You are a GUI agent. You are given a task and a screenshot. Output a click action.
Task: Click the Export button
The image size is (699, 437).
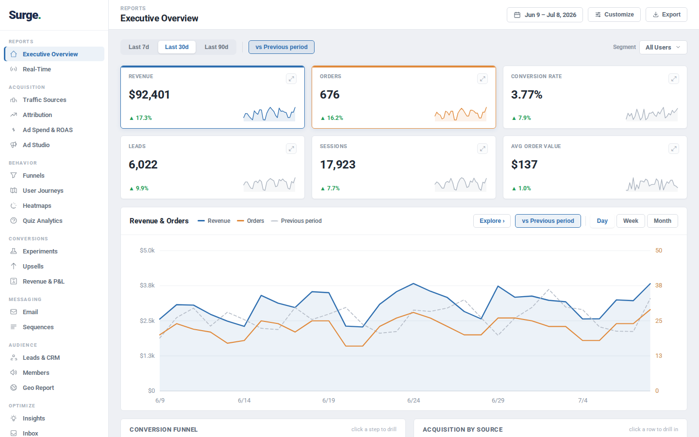[666, 15]
